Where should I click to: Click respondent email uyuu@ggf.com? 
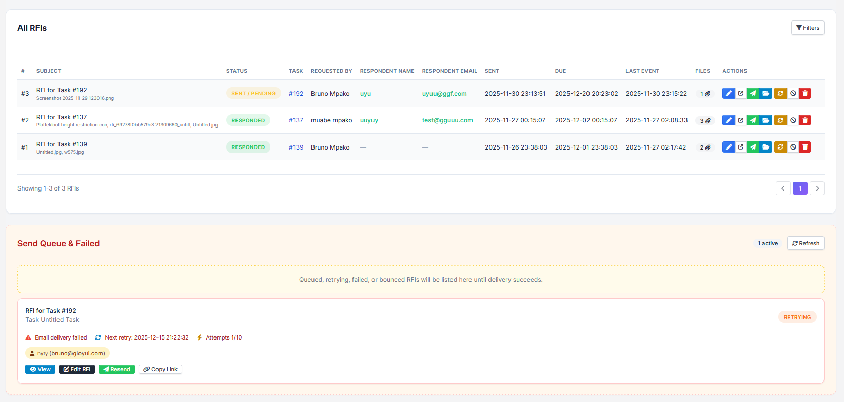(x=444, y=94)
